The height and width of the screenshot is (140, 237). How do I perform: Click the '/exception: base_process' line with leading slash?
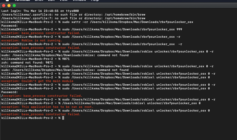click(42, 96)
